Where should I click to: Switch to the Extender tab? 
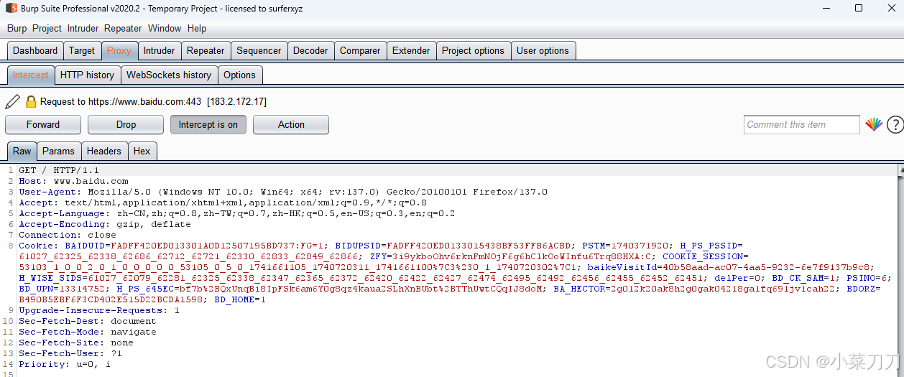tap(412, 50)
